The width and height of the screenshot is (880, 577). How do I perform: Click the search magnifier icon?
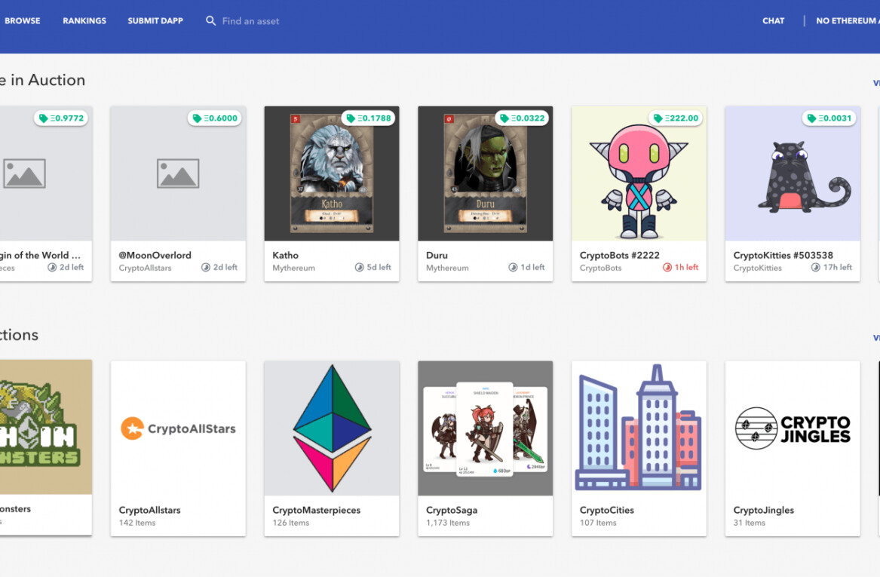click(211, 21)
